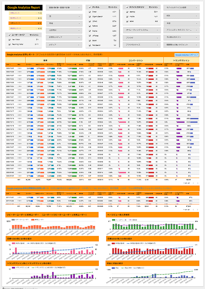This screenshot has height=289, width=205.
Task: Toggle the ユーザータイプ header checkbox
Action: tap(10, 35)
